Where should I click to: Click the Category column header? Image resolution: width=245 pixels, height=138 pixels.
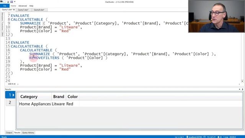[x=35, y=97]
